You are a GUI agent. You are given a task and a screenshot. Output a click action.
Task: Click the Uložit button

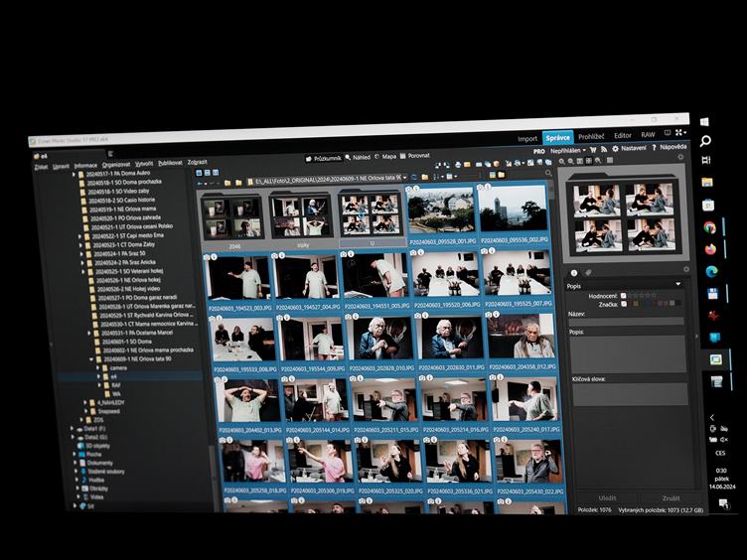[x=607, y=498]
